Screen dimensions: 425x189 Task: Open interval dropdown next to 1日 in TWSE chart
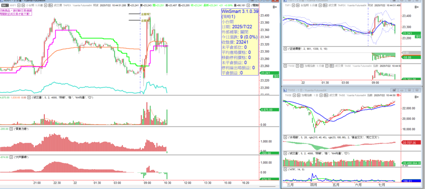(x=321, y=95)
